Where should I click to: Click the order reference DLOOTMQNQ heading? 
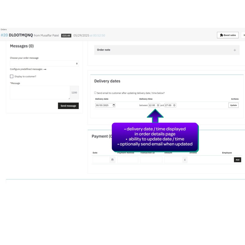pos(21,35)
